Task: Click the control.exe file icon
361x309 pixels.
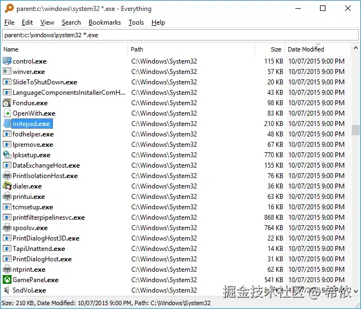Action: [7, 61]
